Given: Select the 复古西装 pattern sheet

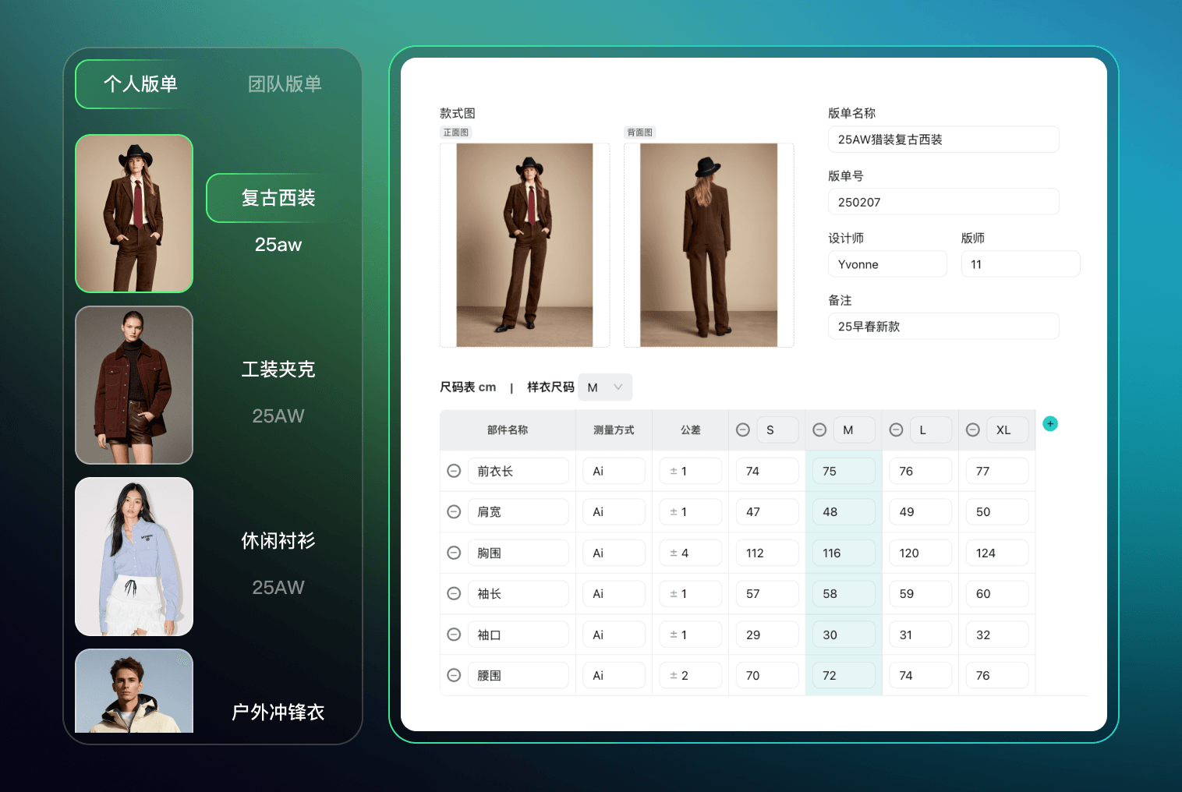Looking at the screenshot, I should pyautogui.click(x=278, y=198).
